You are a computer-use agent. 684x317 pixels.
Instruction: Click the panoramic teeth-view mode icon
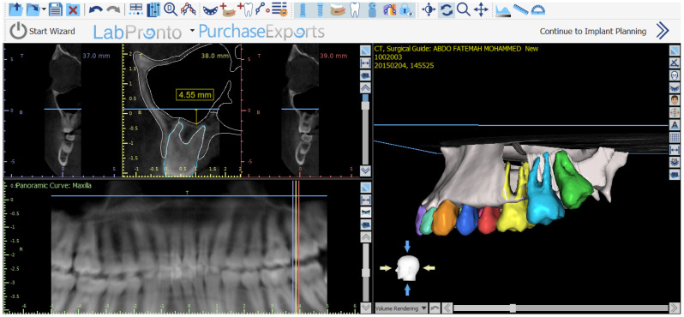tap(365, 212)
